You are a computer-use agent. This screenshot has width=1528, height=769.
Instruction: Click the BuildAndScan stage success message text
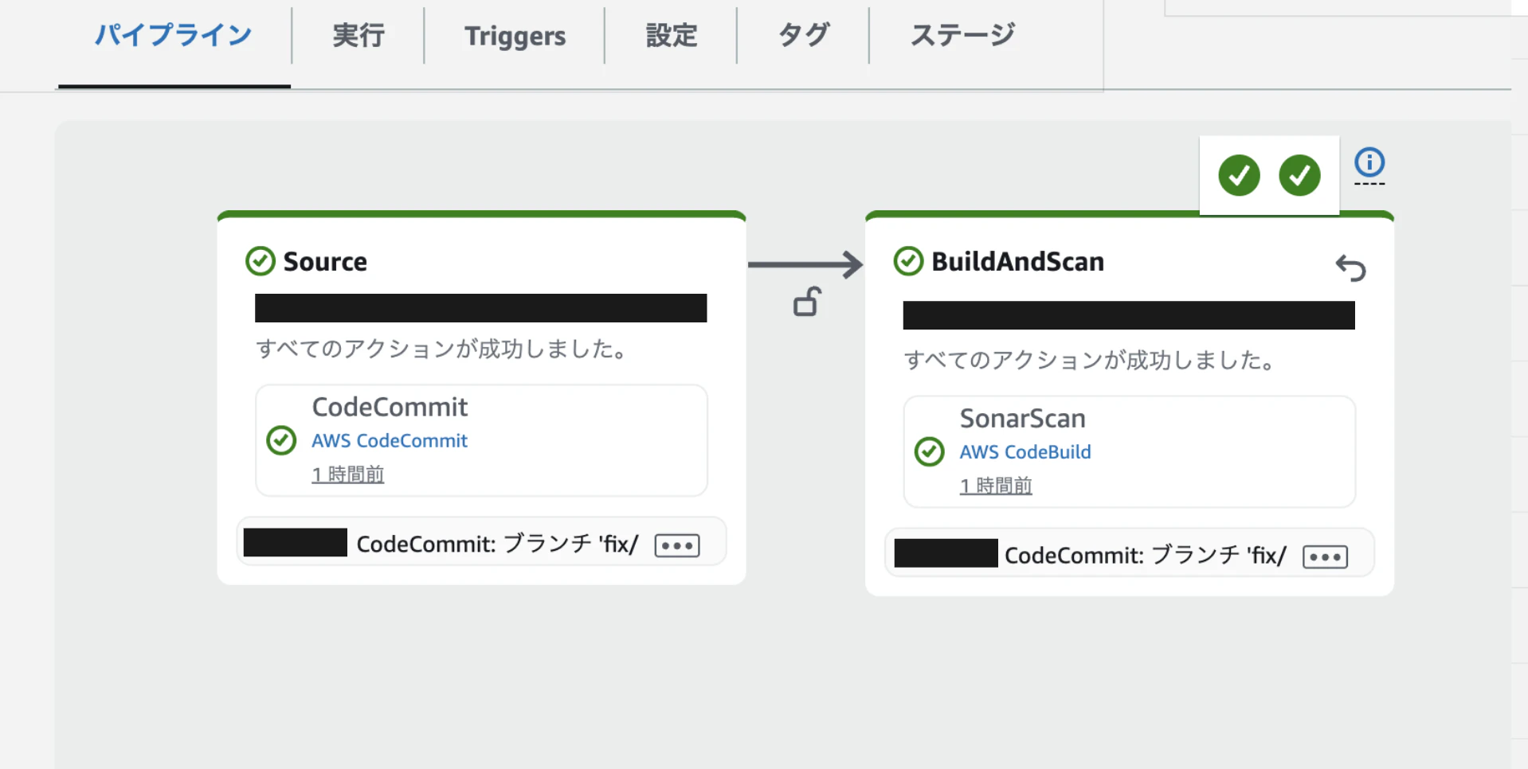1091,360
